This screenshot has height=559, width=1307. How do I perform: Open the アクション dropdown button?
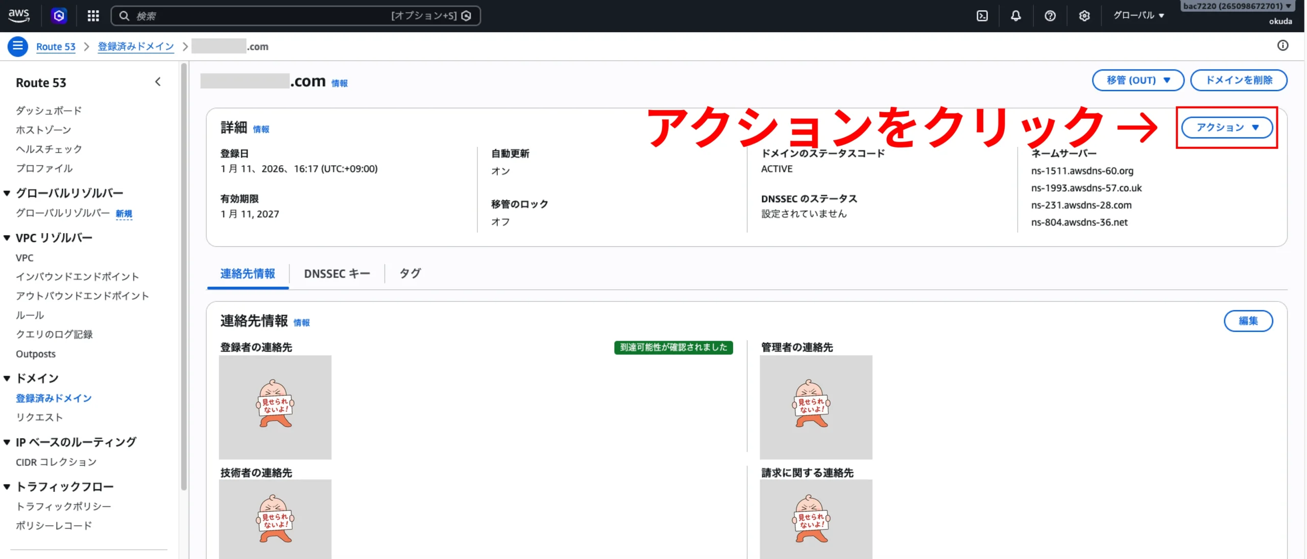(1227, 127)
